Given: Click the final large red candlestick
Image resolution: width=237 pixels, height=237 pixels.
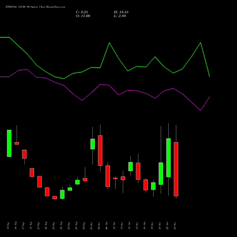Looking at the screenshot, I should (x=176, y=169).
